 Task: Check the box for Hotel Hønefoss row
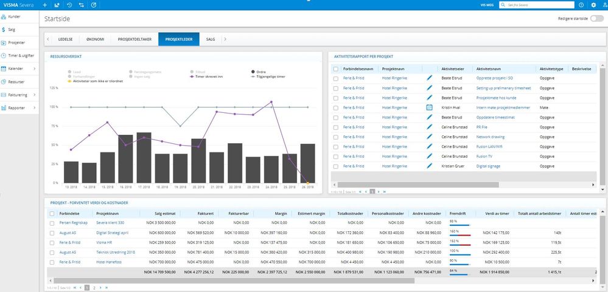tap(52, 262)
